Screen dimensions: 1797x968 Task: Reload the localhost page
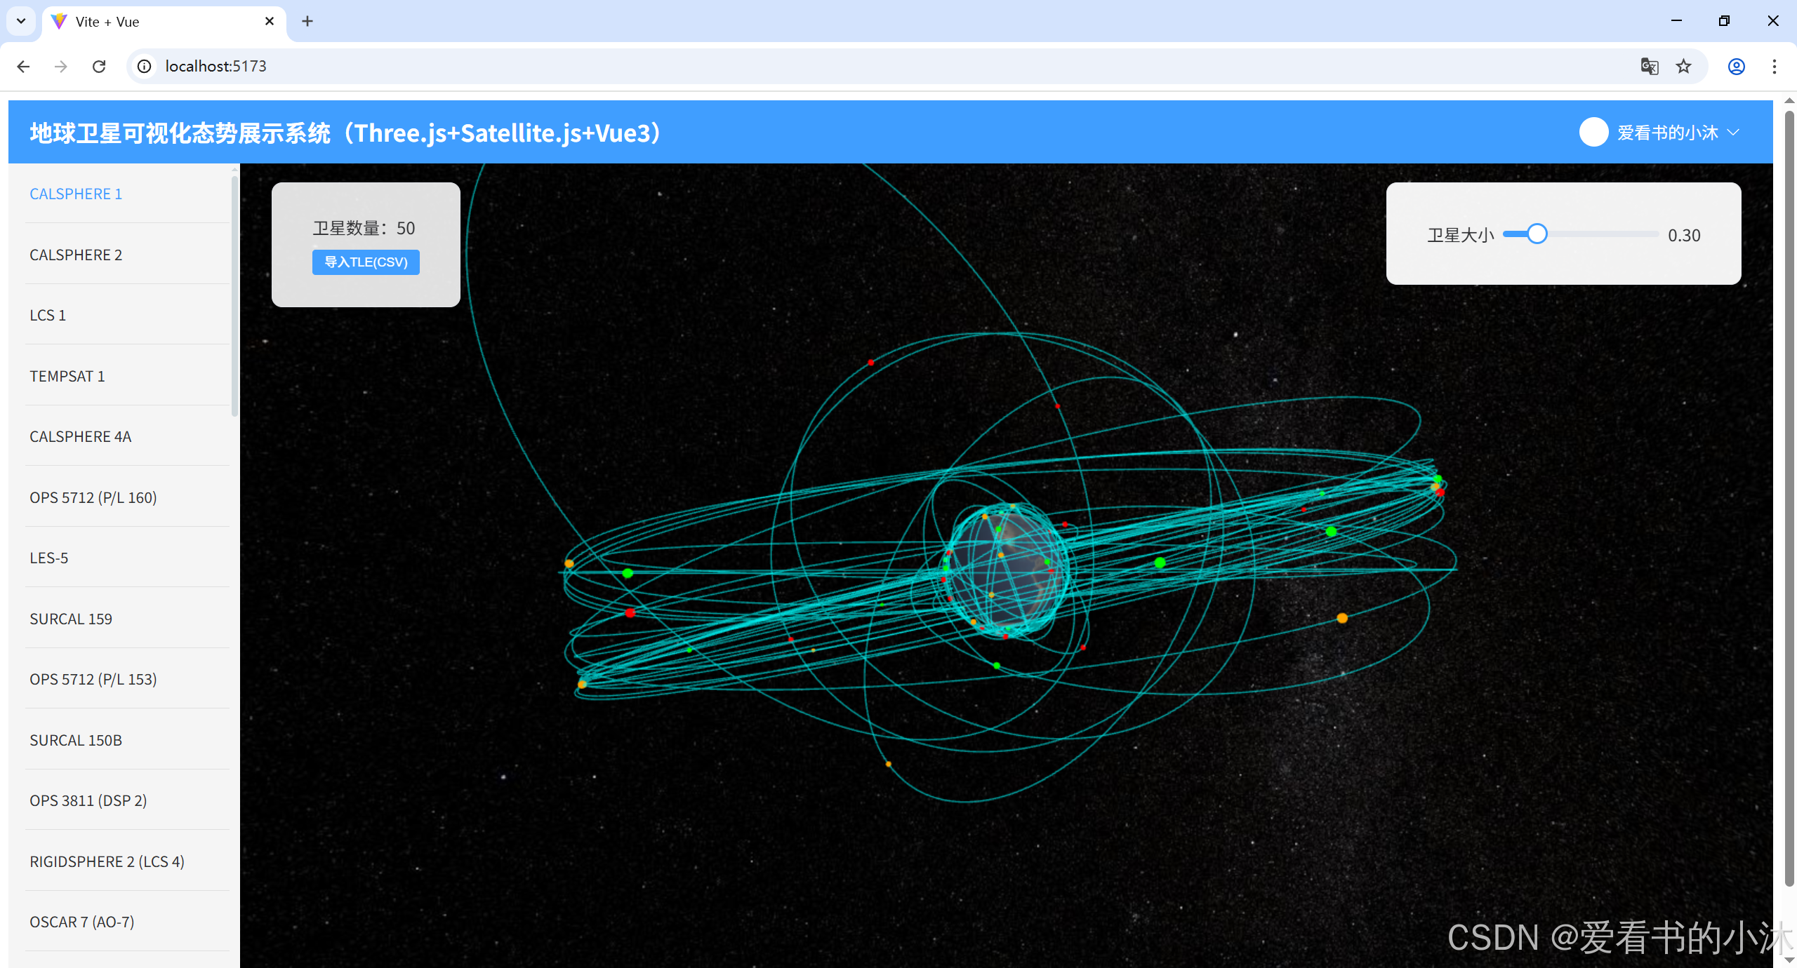tap(99, 66)
